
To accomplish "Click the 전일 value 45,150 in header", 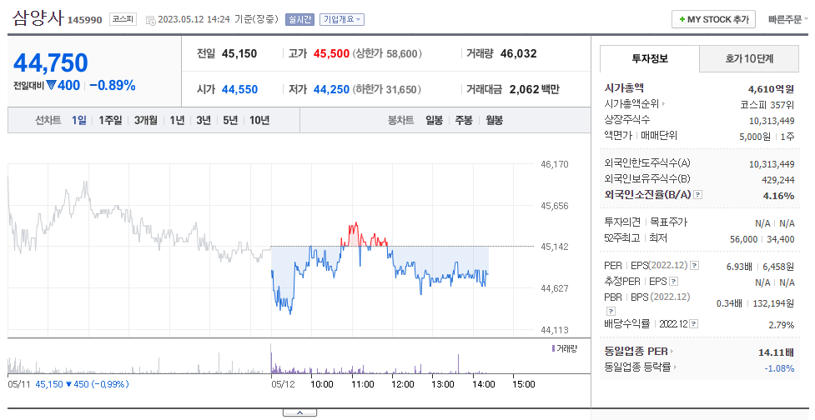I will (x=239, y=53).
